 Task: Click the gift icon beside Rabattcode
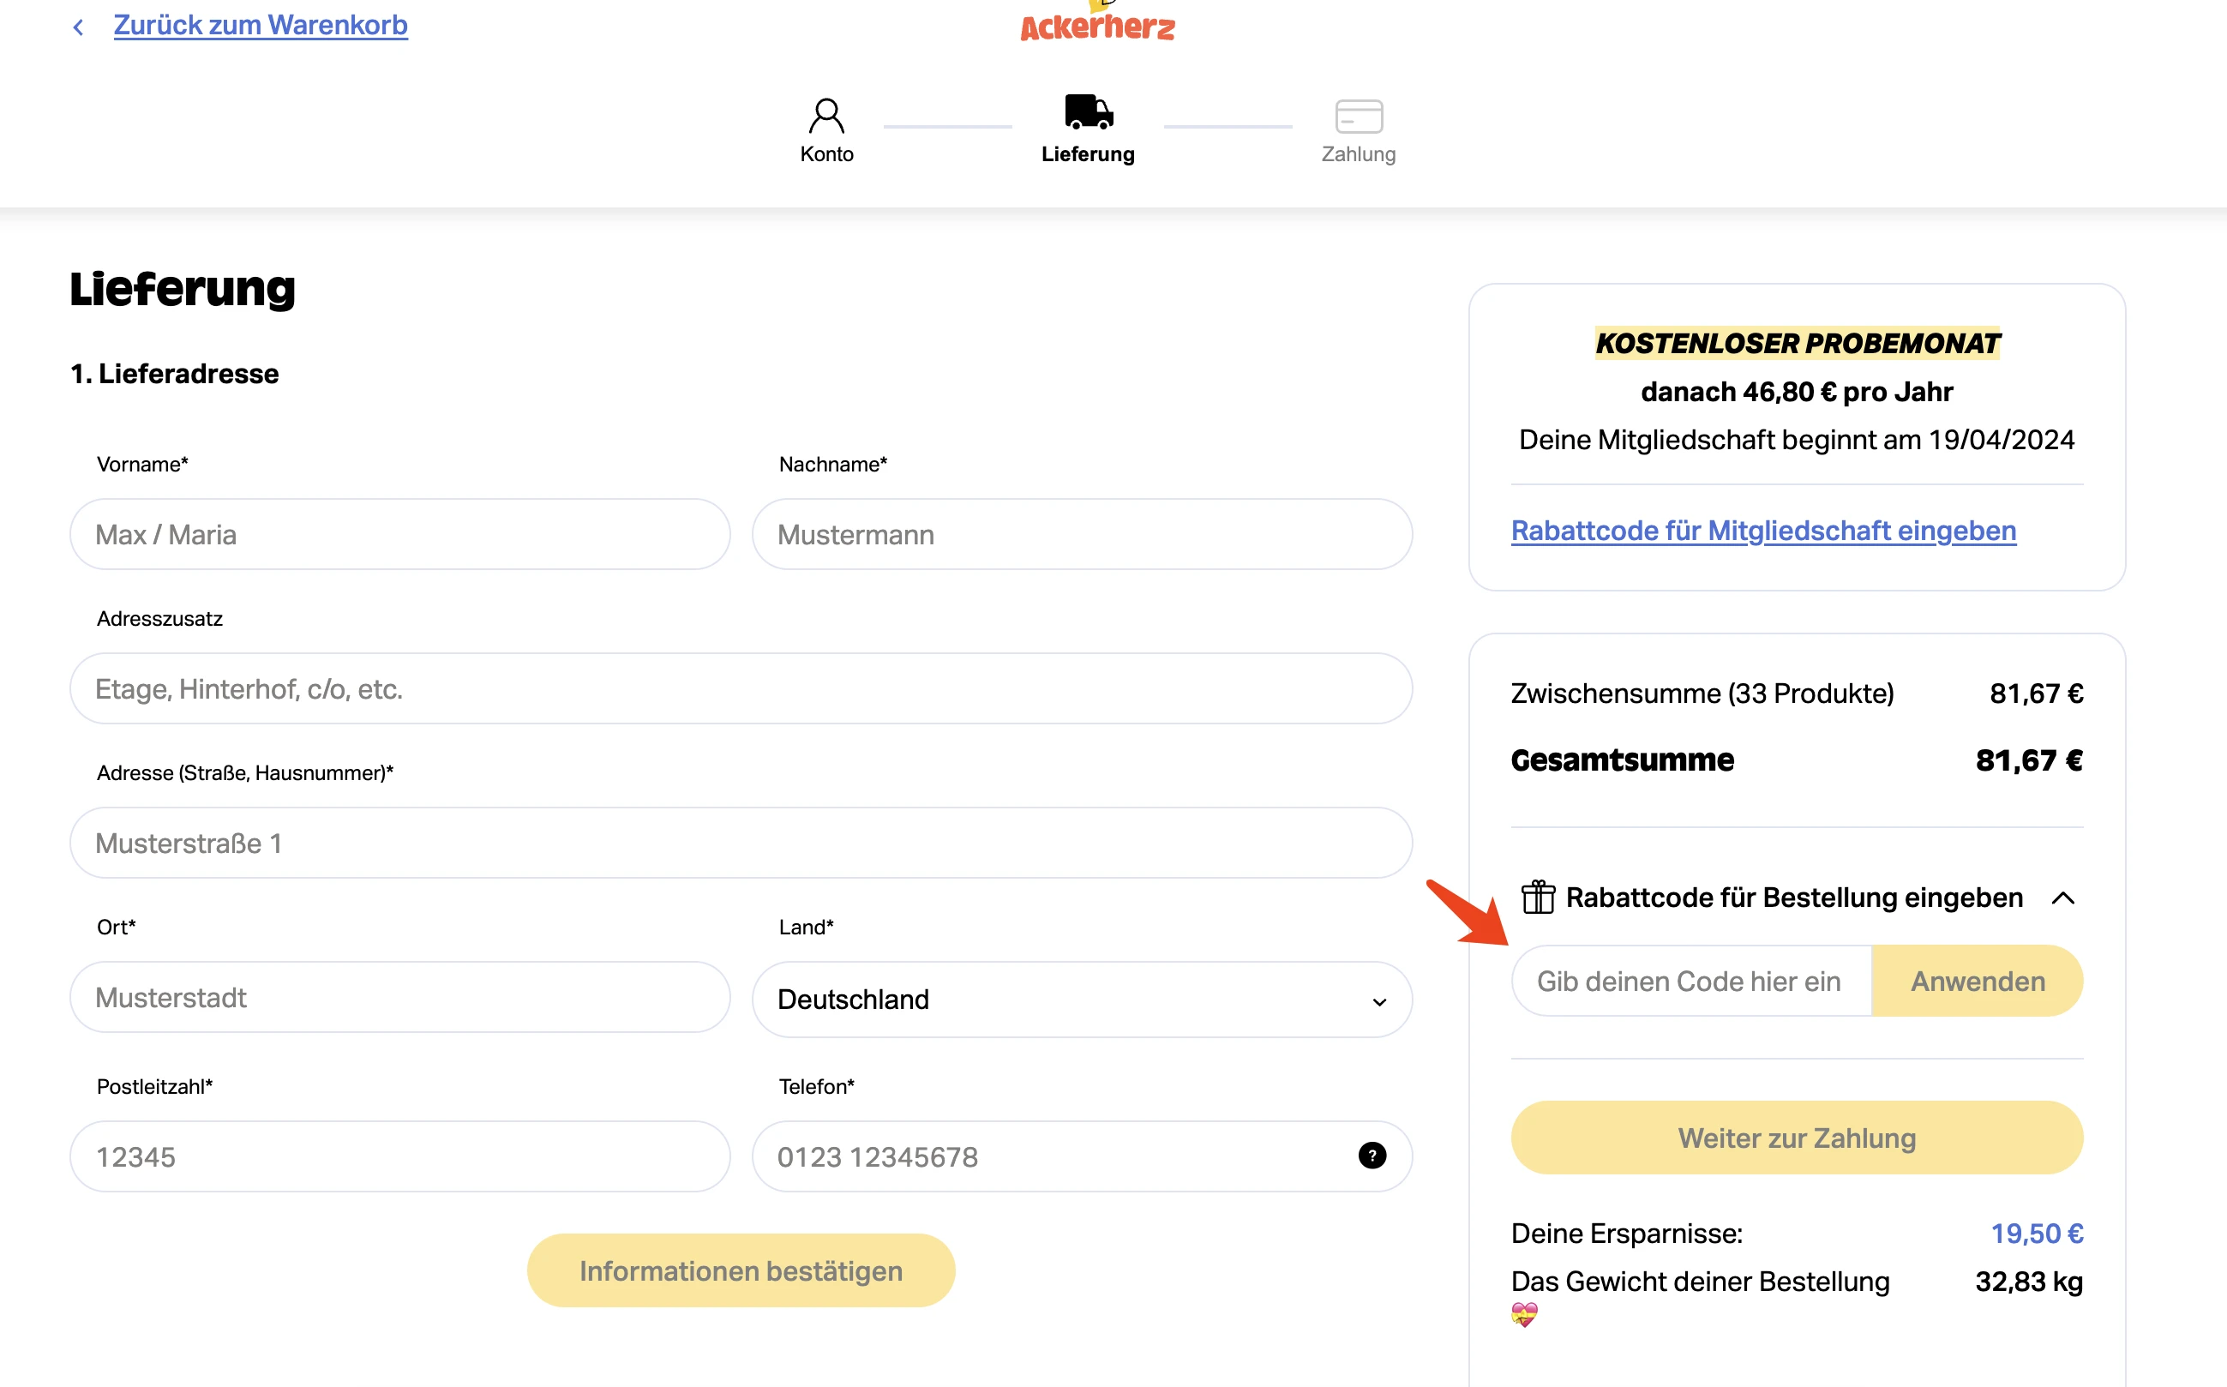coord(1538,896)
